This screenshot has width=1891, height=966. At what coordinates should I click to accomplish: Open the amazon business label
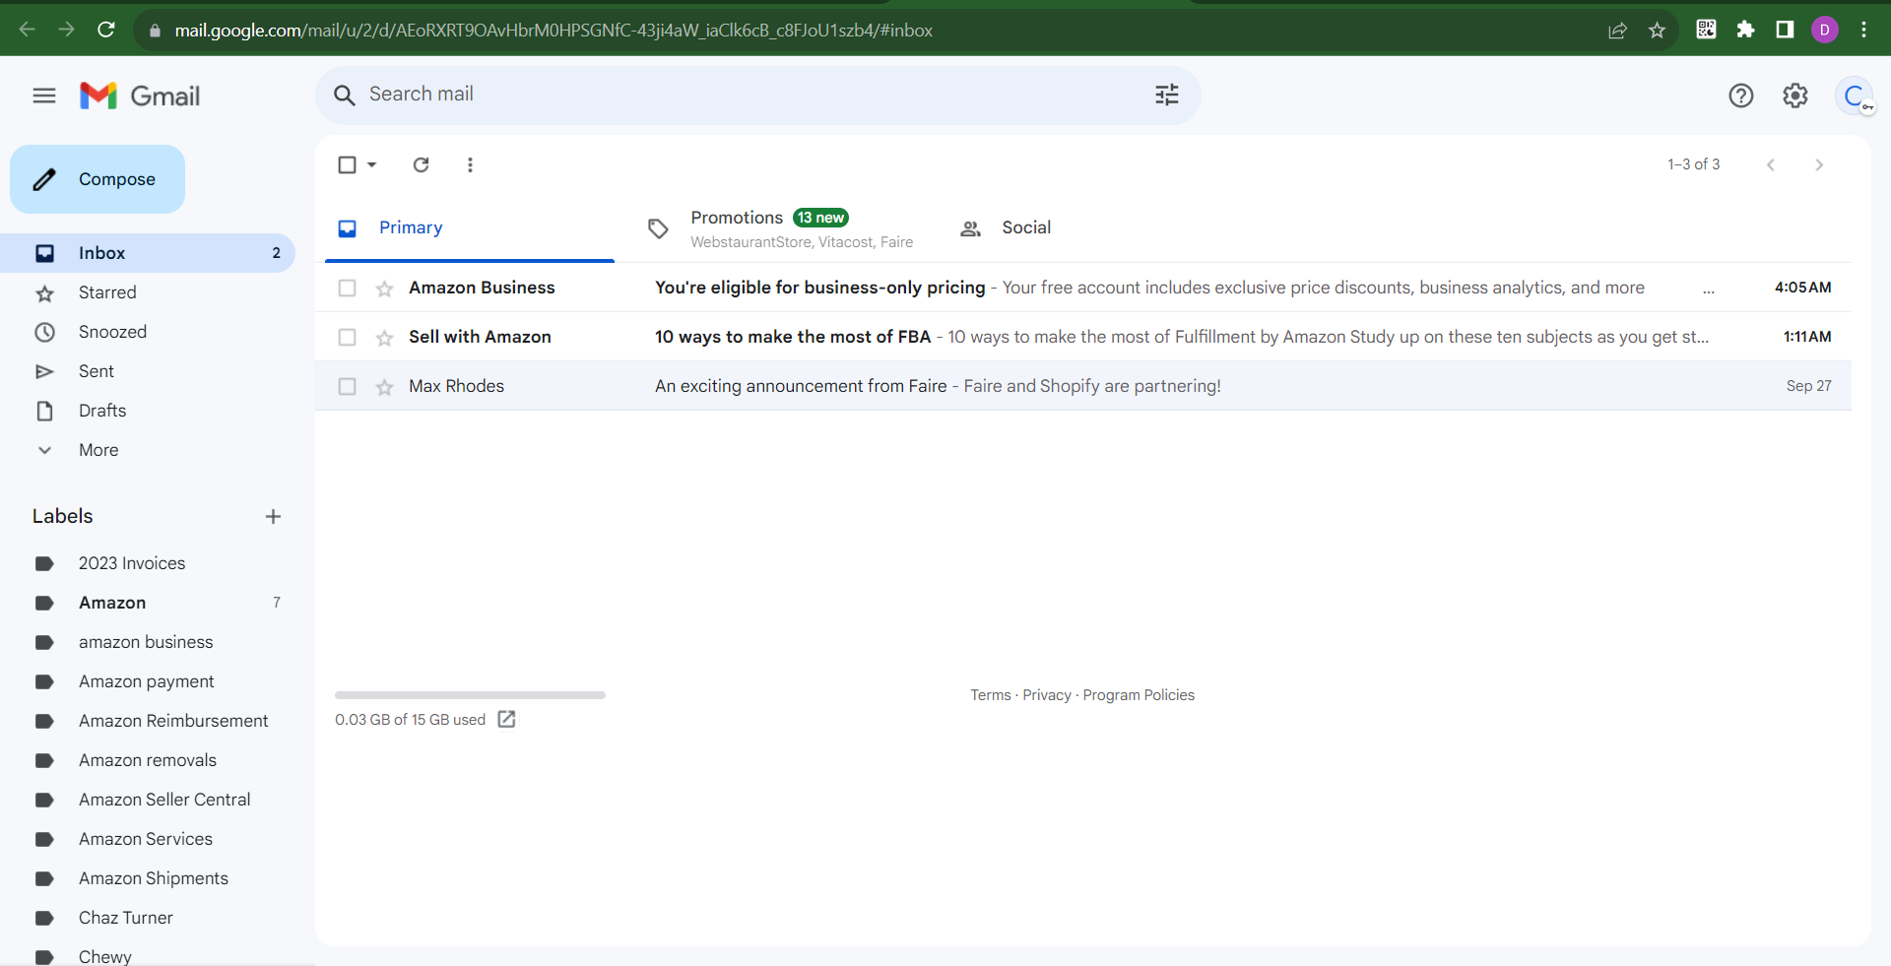pyautogui.click(x=148, y=642)
